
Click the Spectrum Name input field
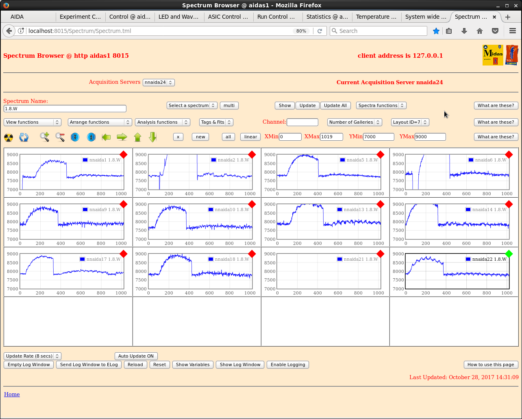[65, 109]
